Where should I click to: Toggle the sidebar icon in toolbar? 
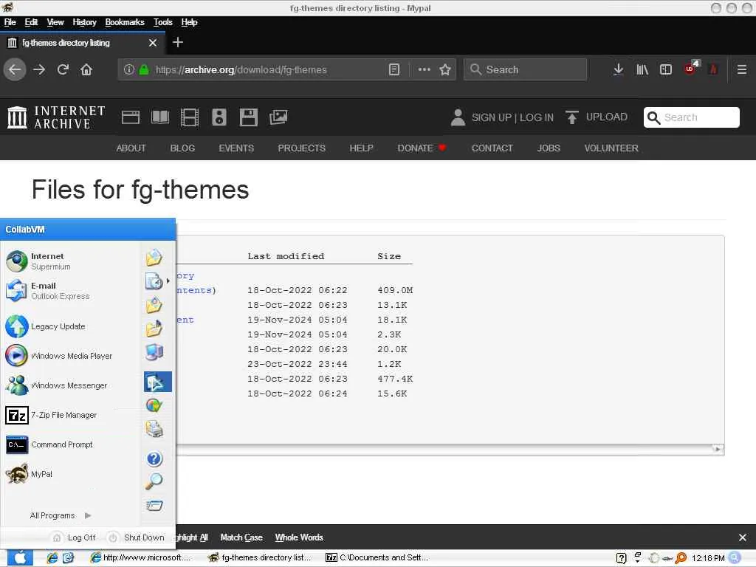(666, 69)
